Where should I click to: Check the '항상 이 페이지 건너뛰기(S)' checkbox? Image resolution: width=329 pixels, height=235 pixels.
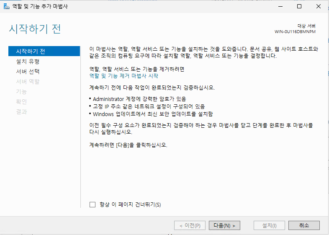(x=93, y=204)
